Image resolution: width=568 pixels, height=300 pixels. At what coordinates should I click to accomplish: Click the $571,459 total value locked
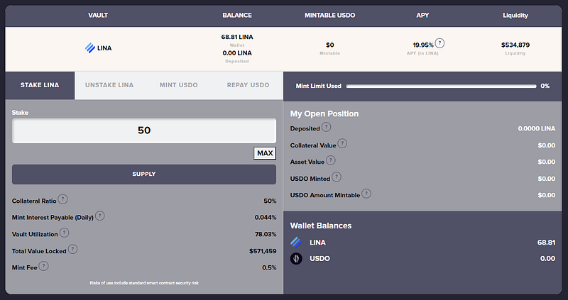(x=263, y=251)
